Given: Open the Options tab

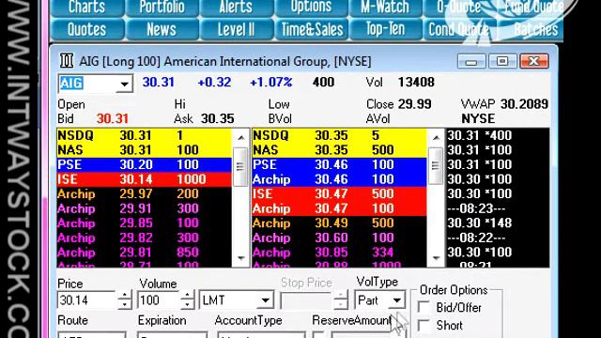Looking at the screenshot, I should tap(311, 8).
